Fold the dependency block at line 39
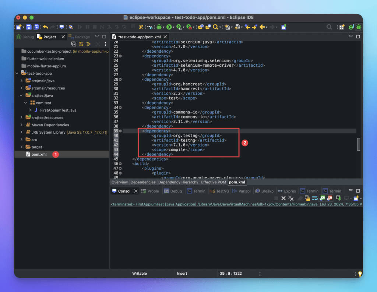Screen dimensions: 377x292 (120, 131)
